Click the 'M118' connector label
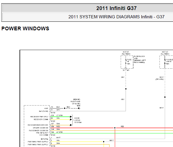The image size is (173, 147). coord(53,146)
